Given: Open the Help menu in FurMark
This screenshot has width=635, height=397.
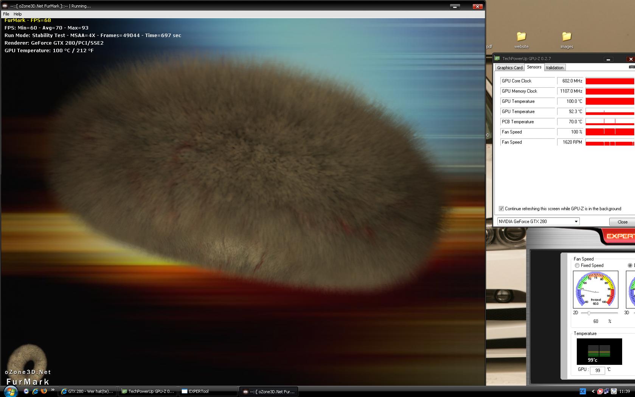Looking at the screenshot, I should tap(18, 14).
